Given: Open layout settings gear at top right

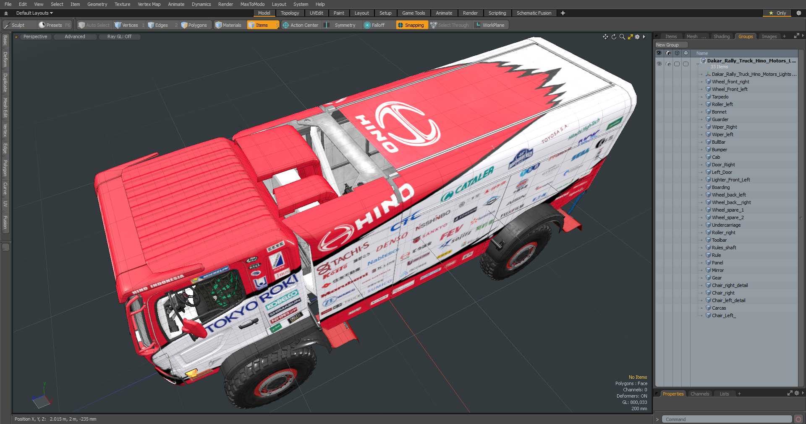Looking at the screenshot, I should pyautogui.click(x=799, y=13).
